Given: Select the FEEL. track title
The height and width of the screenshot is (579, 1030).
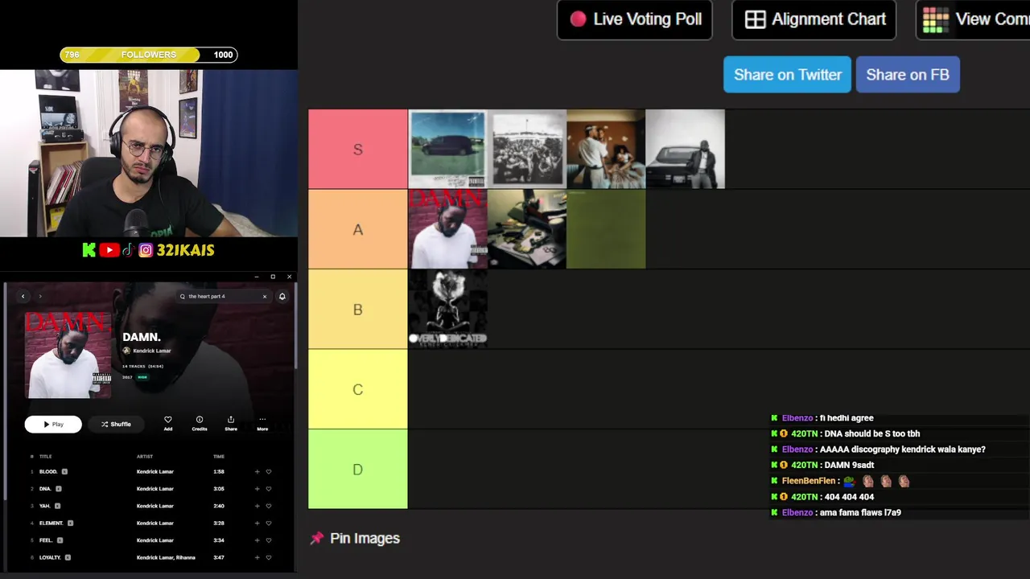Looking at the screenshot, I should 47,540.
